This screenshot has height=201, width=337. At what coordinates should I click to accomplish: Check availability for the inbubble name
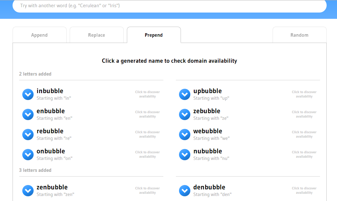[x=50, y=91]
